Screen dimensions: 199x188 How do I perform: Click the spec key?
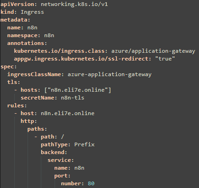[x=7, y=66]
